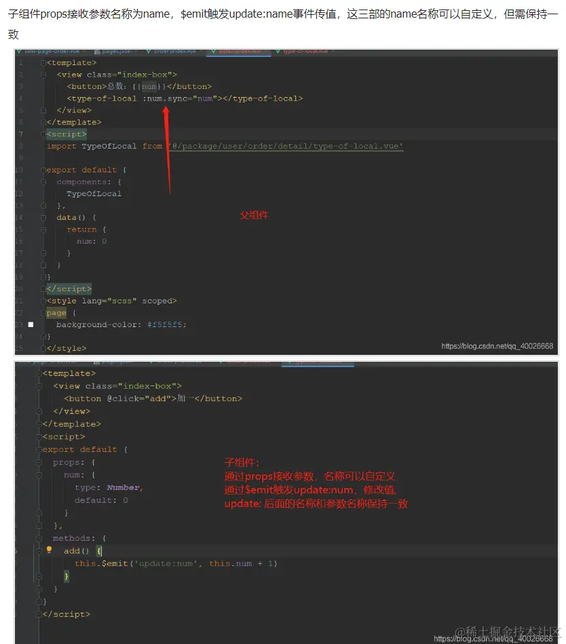Fold the export default block in parent code

pyautogui.click(x=43, y=170)
